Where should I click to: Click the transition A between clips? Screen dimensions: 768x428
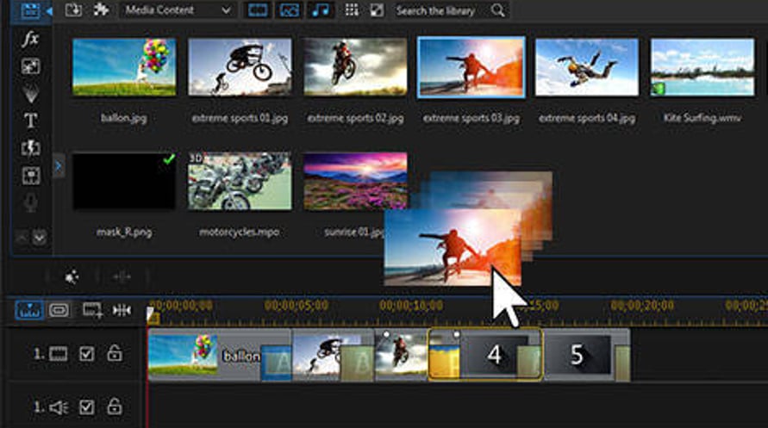(x=276, y=363)
